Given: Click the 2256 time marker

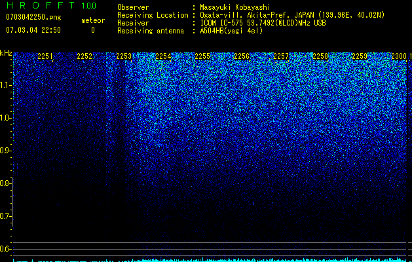Looking at the screenshot, I should 242,56.
